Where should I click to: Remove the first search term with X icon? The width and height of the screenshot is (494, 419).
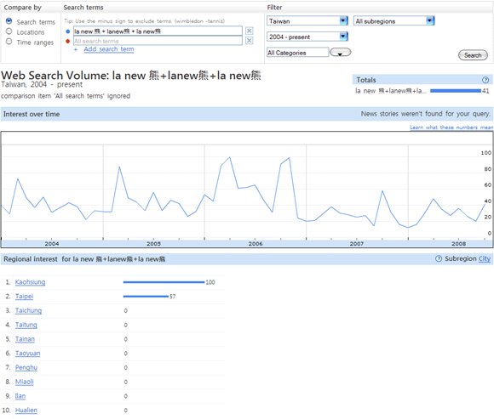[x=249, y=31]
